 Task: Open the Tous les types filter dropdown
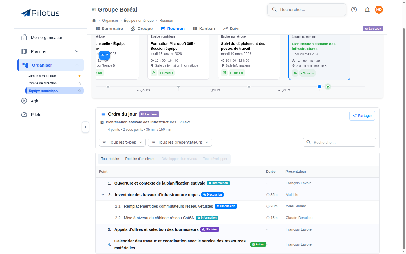(122, 142)
